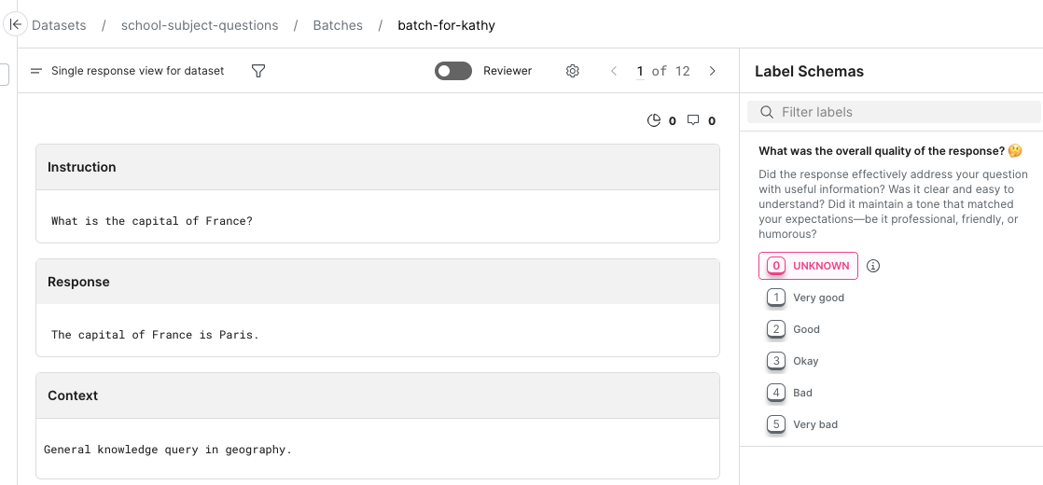
Task: Click the Context section header
Action: [x=378, y=395]
